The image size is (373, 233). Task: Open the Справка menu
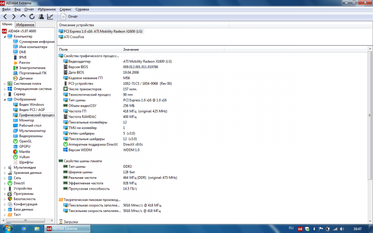coord(82,9)
